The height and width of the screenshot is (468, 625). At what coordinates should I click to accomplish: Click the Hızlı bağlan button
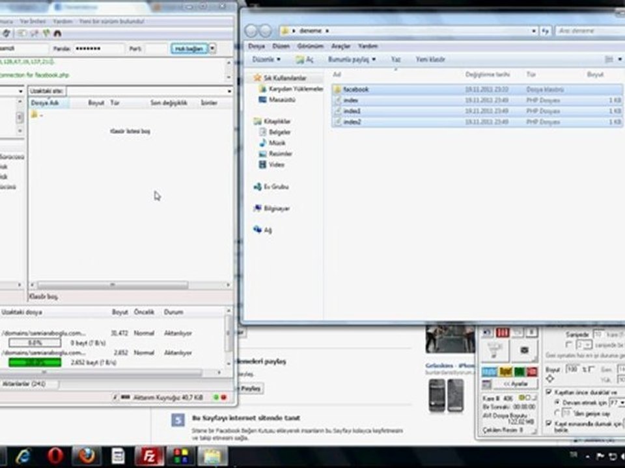point(189,49)
